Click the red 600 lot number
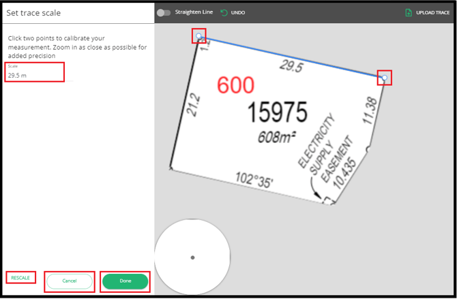This screenshot has width=457, height=299. pyautogui.click(x=235, y=85)
